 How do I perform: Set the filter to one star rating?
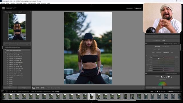click(158, 92)
